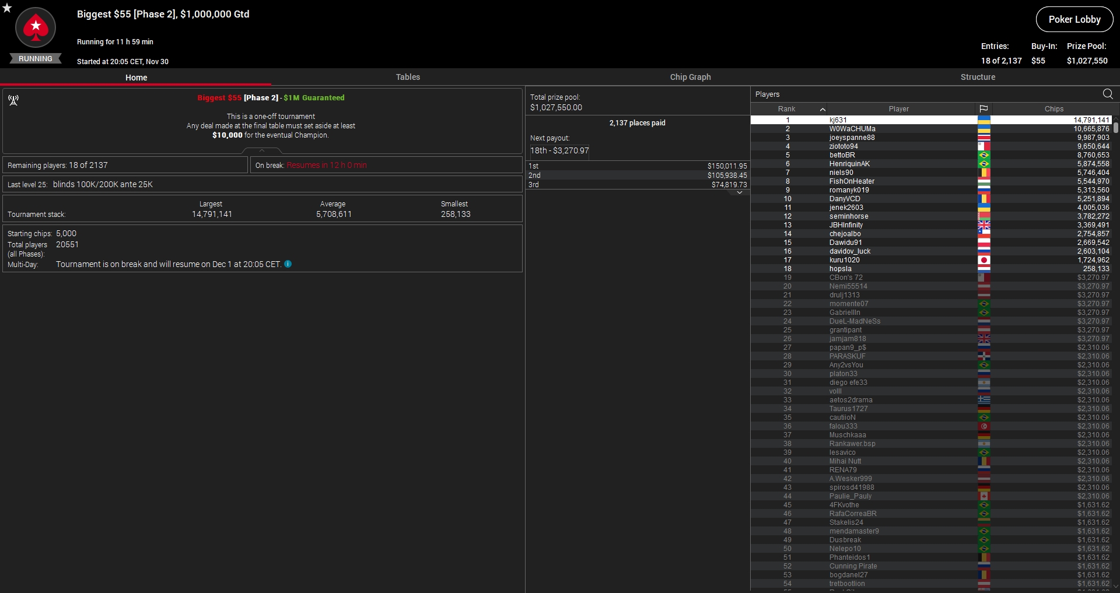1120x593 pixels.
Task: Click the multi-day info icon
Action: coord(288,264)
